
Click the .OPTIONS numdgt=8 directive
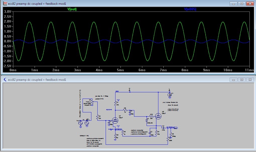tap(94, 144)
